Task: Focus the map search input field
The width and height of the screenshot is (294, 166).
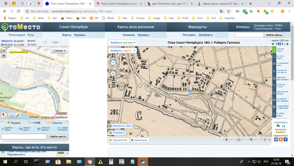Action: pos(249,35)
